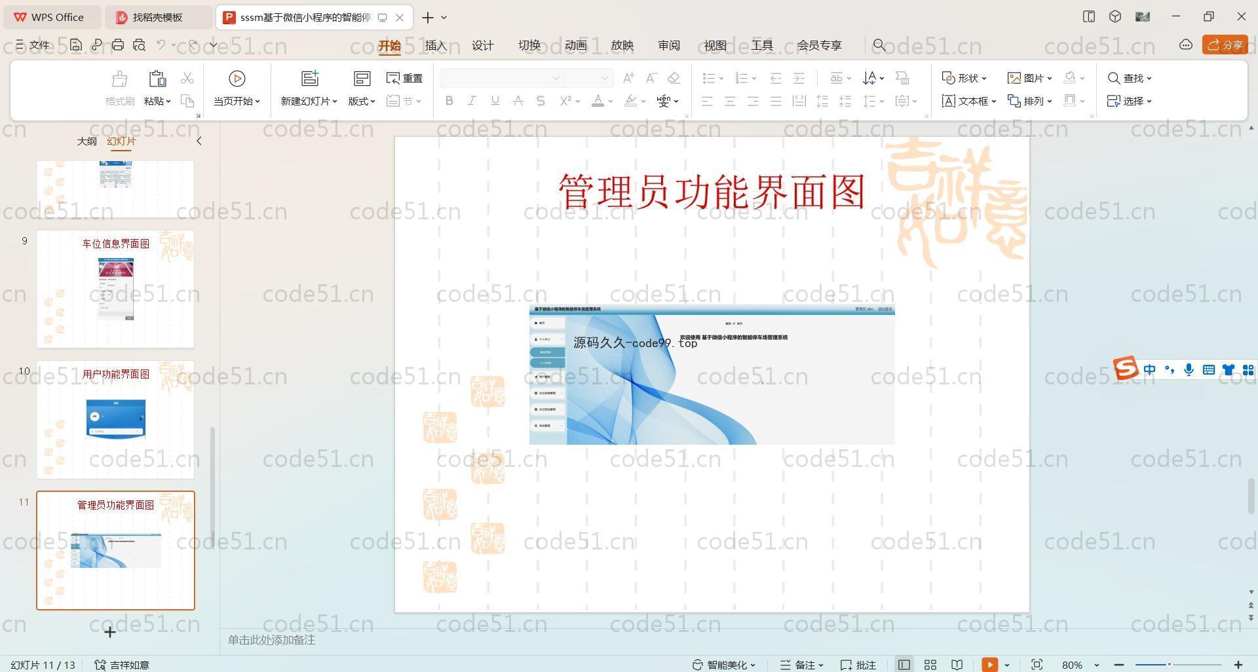Open Select (选择) dropdown

(x=1130, y=101)
